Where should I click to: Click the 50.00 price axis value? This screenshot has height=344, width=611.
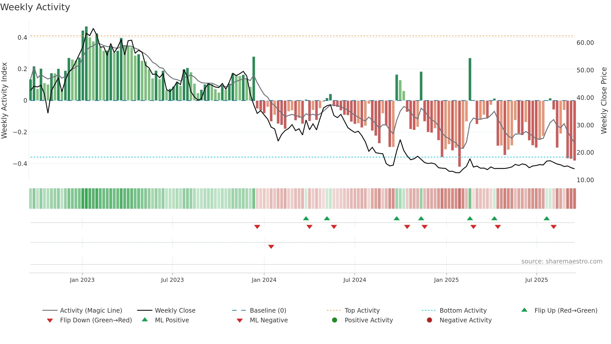click(x=585, y=70)
